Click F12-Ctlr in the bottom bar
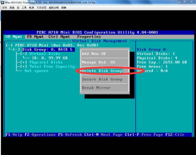This screenshot has width=196, height=155. coord(175,135)
